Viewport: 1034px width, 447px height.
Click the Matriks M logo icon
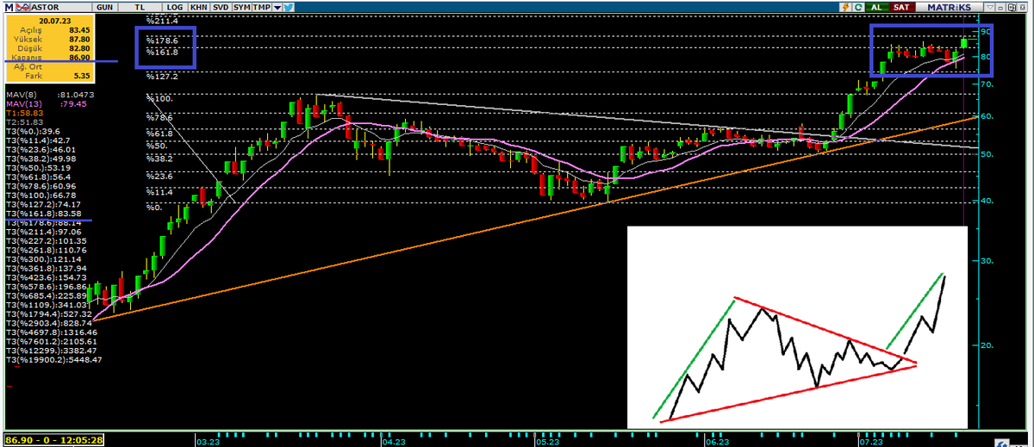(9, 6)
